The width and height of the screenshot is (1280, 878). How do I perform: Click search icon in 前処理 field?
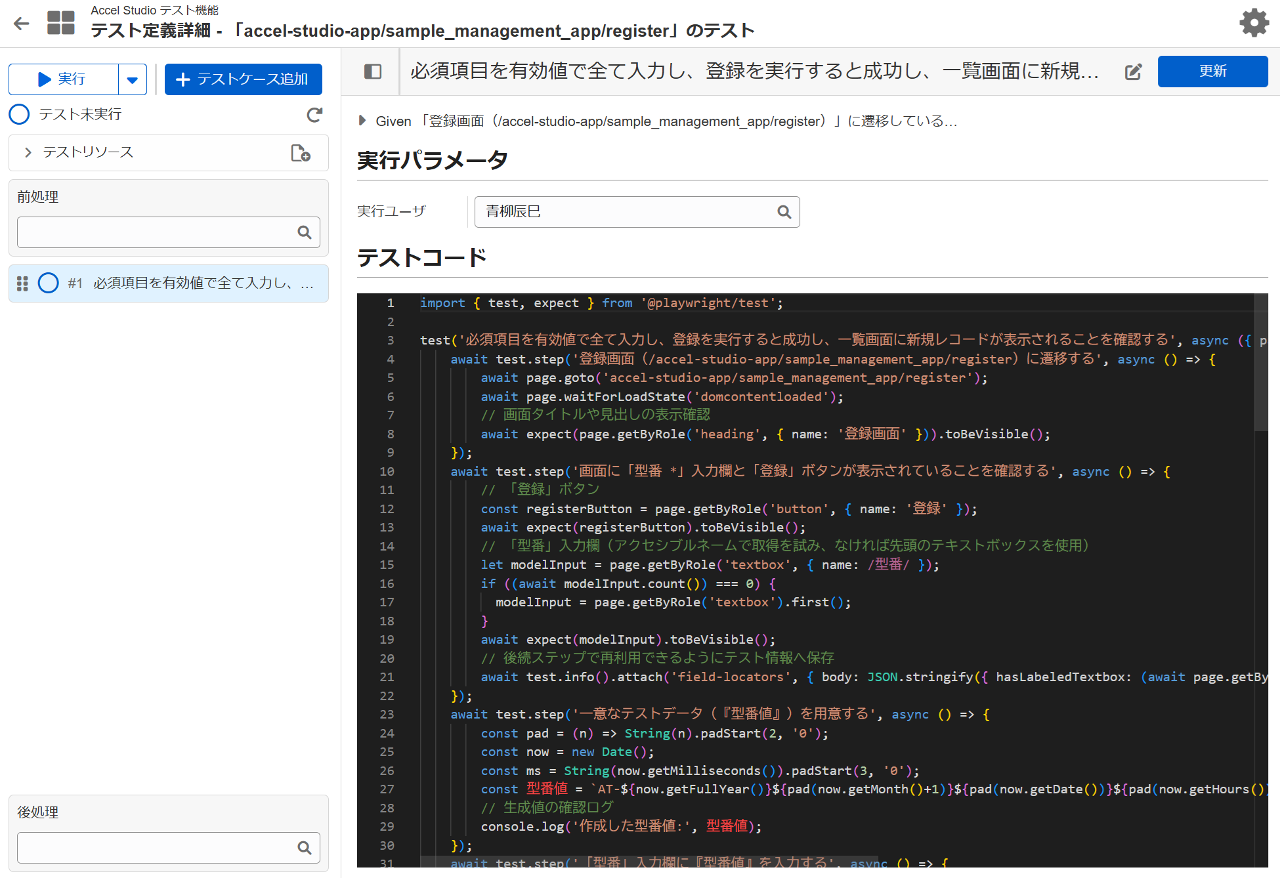click(x=305, y=232)
